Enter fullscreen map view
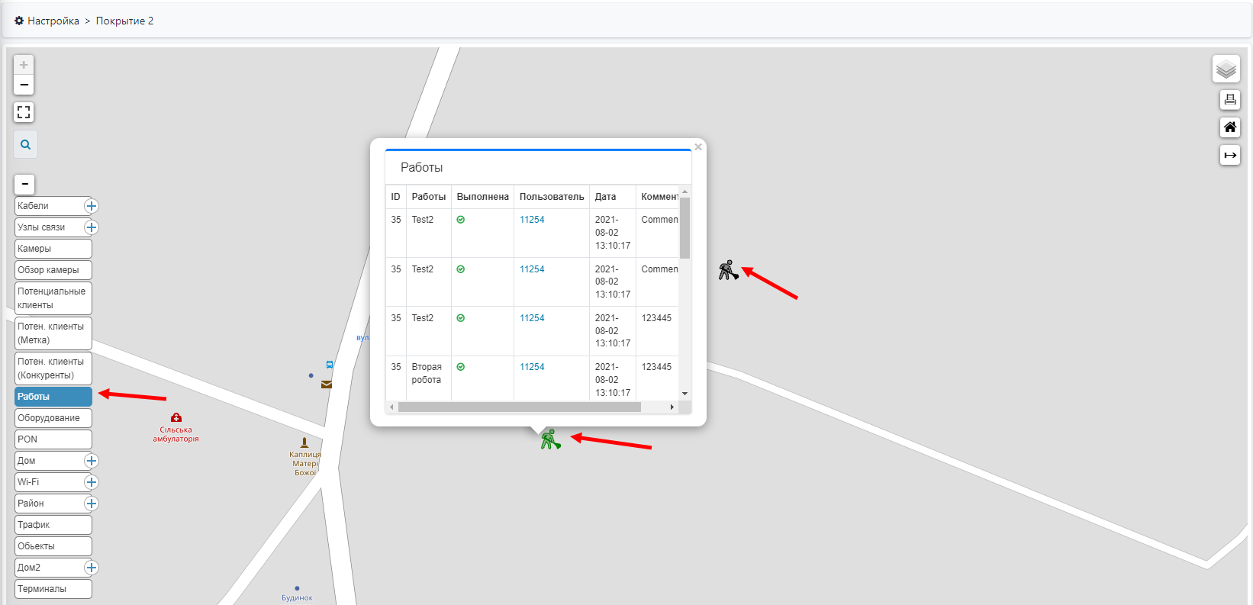1253x605 pixels. pyautogui.click(x=24, y=112)
